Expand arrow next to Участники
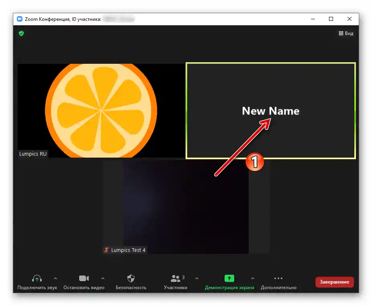372x306 pixels. pyautogui.click(x=197, y=278)
